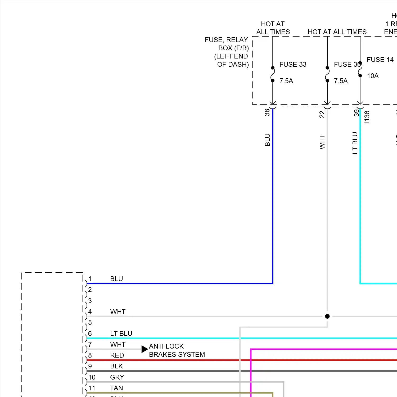The height and width of the screenshot is (397, 397).
Task: Select the FUSE, RELAY BOX (F/B) label
Action: coord(227,44)
